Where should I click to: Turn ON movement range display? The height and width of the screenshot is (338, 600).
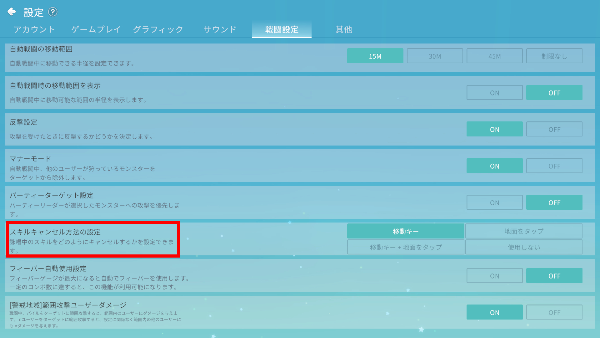click(x=494, y=93)
